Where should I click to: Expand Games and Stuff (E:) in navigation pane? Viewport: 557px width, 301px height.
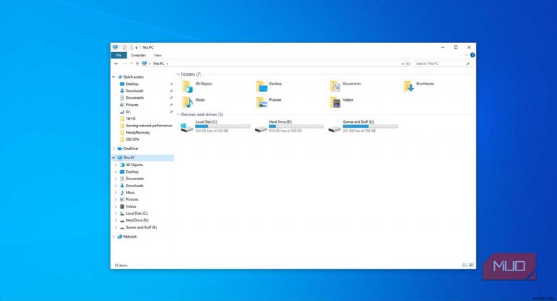tap(116, 227)
